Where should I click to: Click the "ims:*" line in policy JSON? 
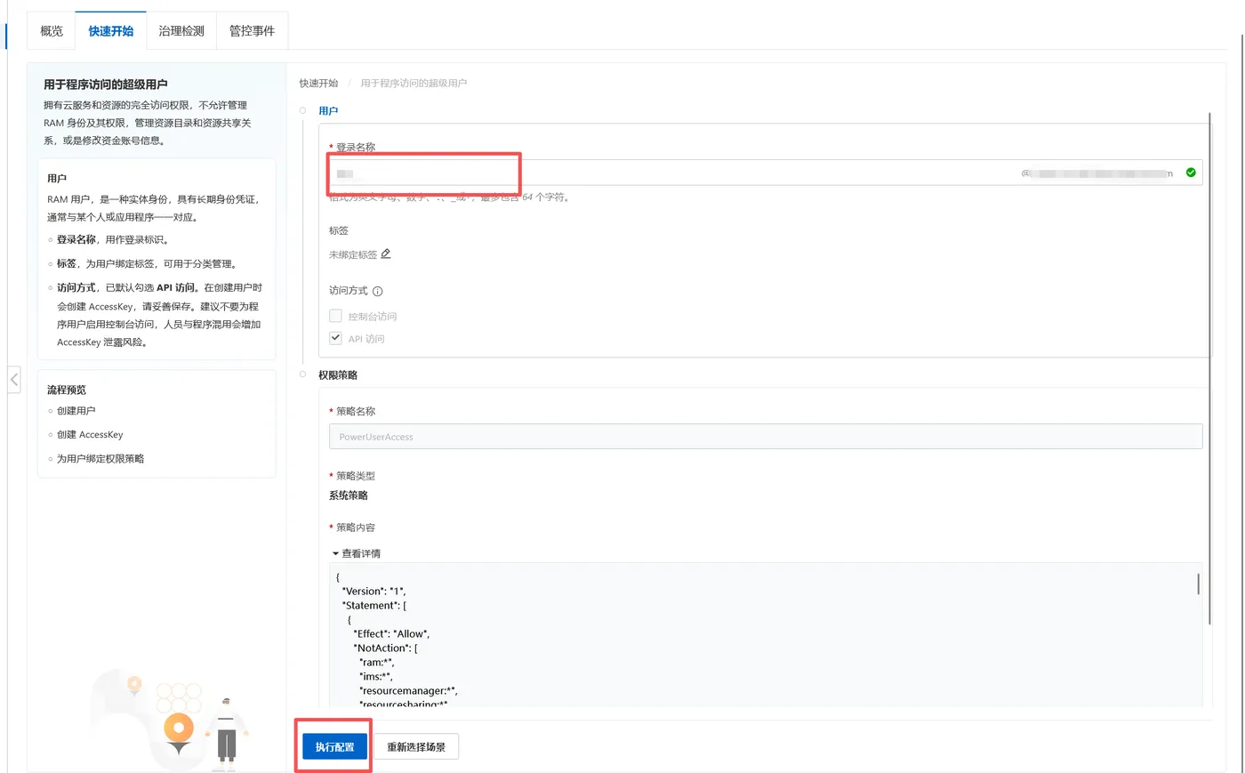tap(375, 677)
